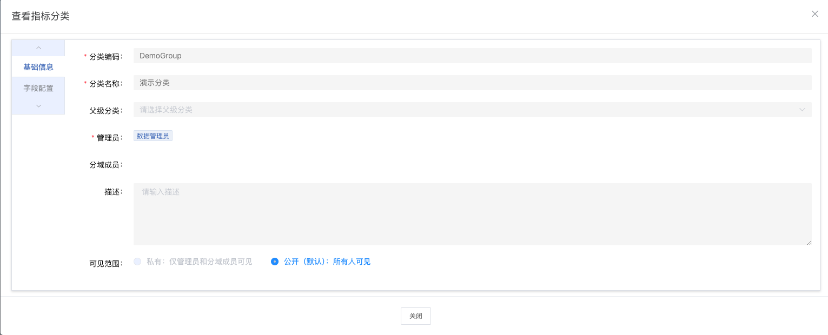Switch to the 基础信息 tab
Screen dimensions: 828x335
click(x=38, y=67)
